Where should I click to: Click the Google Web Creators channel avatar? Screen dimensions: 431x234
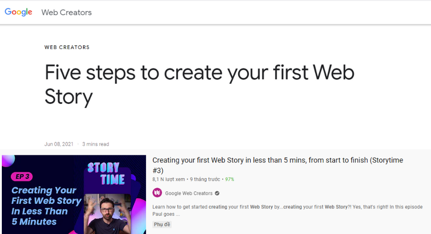tap(157, 193)
